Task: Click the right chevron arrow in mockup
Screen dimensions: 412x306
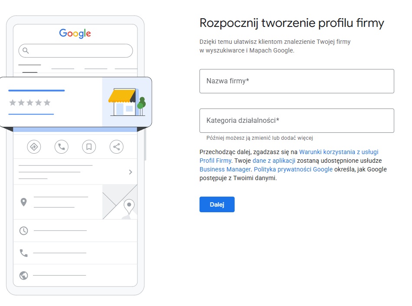Action: pos(131,172)
